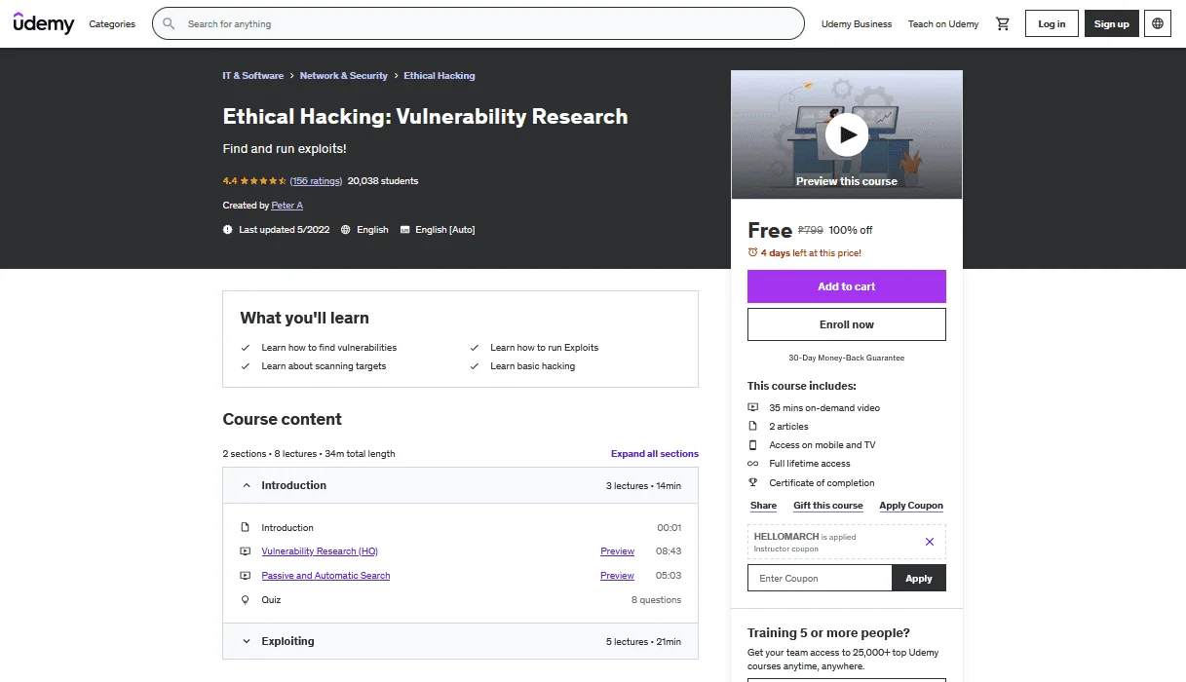Click the 'Quiz' row text
This screenshot has width=1186, height=682.
tap(271, 600)
